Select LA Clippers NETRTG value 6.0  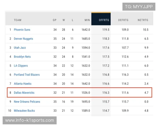[146, 66]
